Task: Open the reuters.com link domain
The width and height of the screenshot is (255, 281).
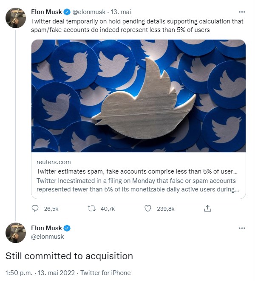Action: coord(54,162)
